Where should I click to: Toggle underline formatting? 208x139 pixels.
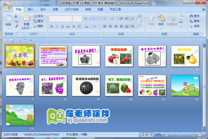pyautogui.click(x=62, y=26)
